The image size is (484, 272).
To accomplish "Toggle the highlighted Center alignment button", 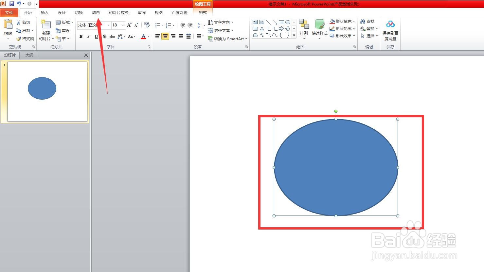I will coord(165,36).
